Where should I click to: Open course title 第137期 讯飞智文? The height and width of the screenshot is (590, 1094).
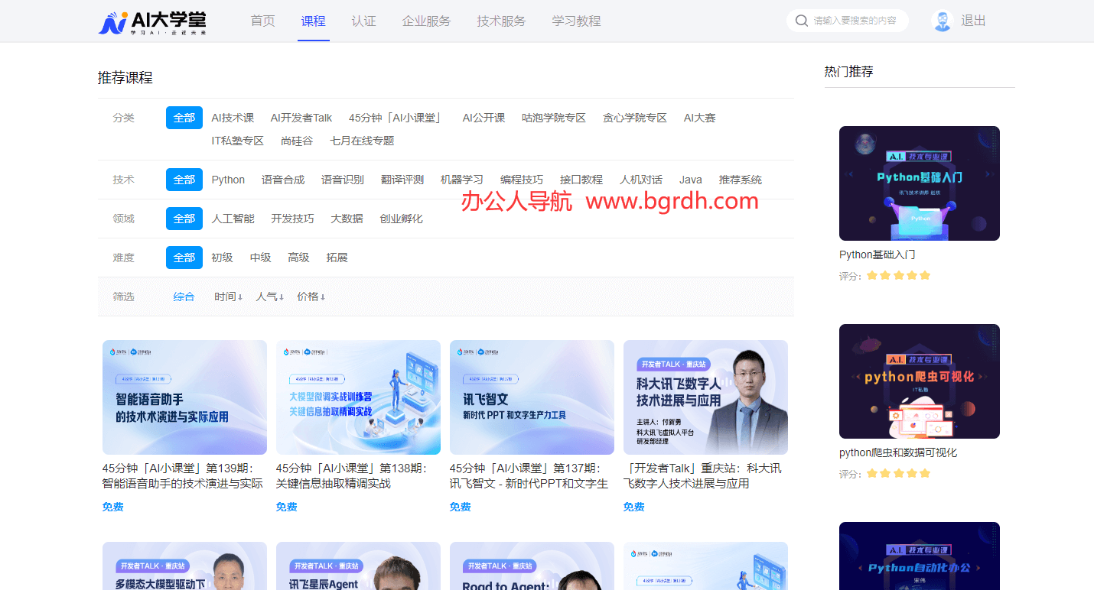click(529, 476)
